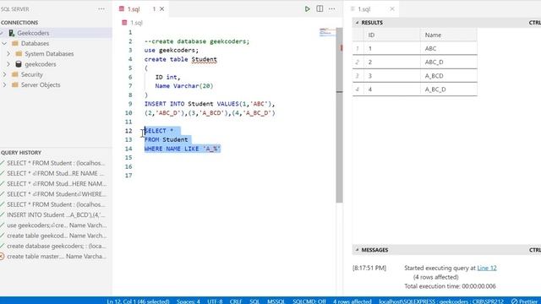Click the editor minimap preview
The image size is (541, 304).
point(327,32)
